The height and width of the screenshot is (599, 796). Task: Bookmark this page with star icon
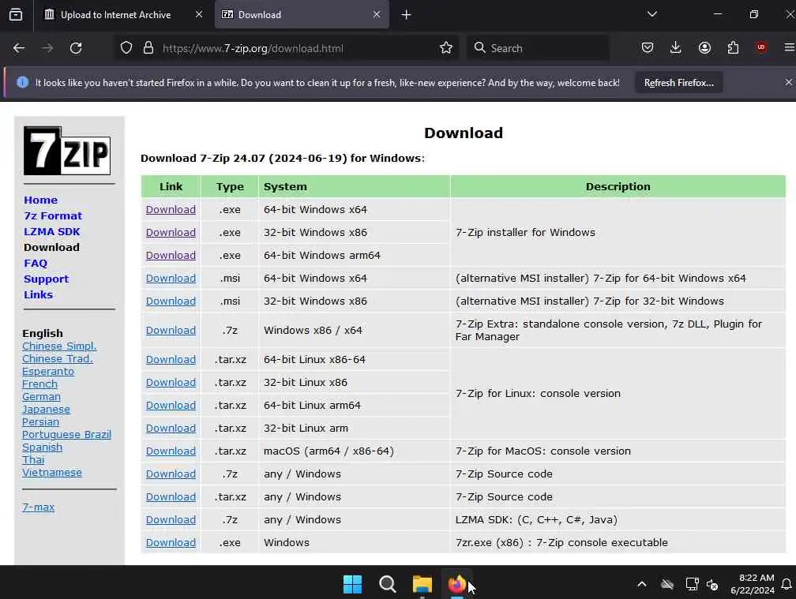coord(445,47)
